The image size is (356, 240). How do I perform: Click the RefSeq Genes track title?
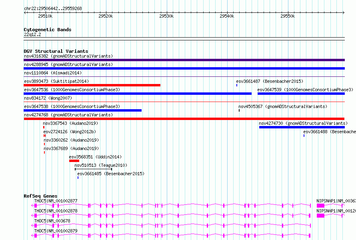pos(40,196)
